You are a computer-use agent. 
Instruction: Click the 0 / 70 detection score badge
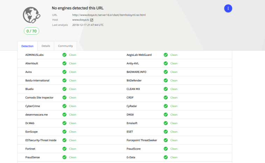click(32, 31)
